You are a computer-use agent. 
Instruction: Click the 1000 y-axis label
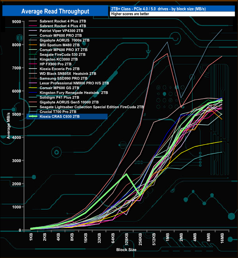pos(16,207)
